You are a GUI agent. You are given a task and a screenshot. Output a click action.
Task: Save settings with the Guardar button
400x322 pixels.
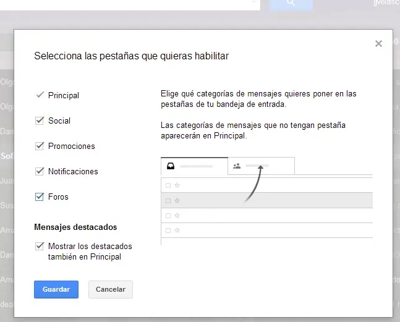(56, 289)
